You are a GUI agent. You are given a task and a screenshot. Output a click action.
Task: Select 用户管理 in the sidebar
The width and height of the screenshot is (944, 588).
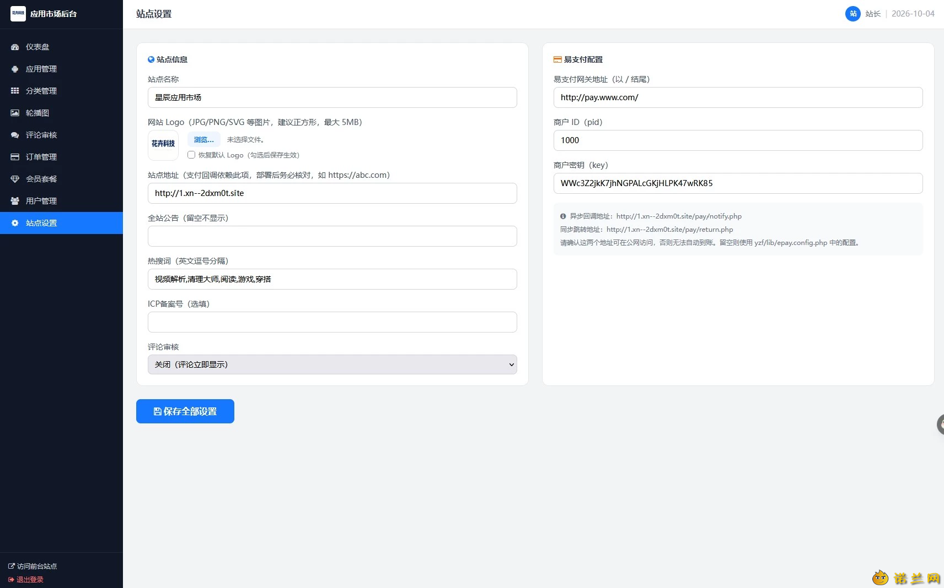(61, 201)
